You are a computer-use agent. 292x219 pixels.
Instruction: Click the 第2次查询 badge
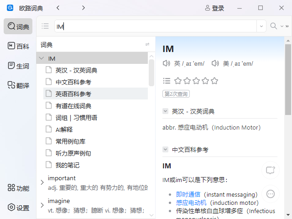[176, 94]
